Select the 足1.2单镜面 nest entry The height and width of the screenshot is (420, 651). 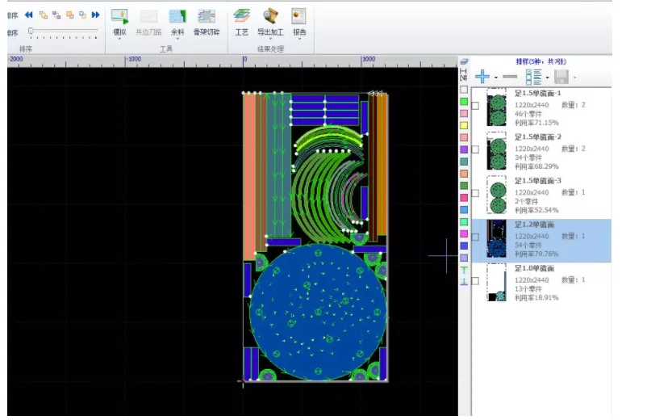[549, 239]
